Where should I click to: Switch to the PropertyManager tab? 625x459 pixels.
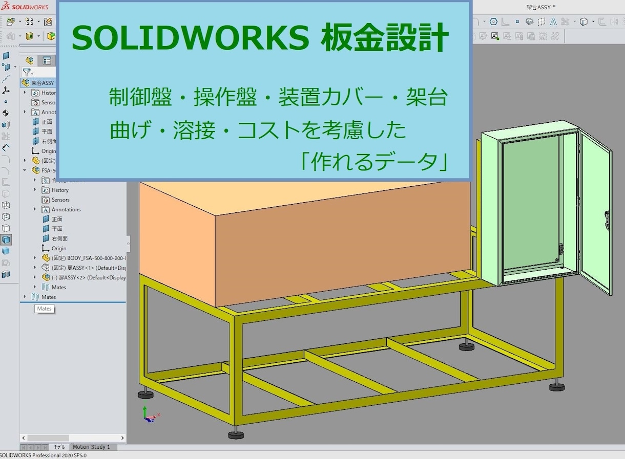47,60
